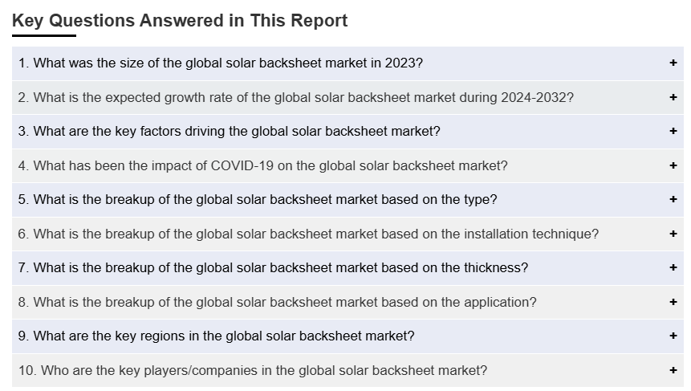Click plus icon next to breakup by type
The width and height of the screenshot is (691, 391).
673,200
